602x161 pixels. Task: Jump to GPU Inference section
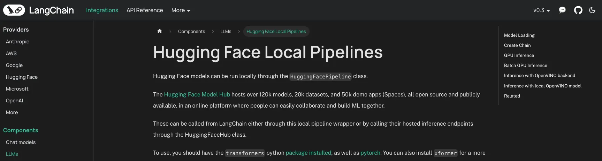(519, 55)
